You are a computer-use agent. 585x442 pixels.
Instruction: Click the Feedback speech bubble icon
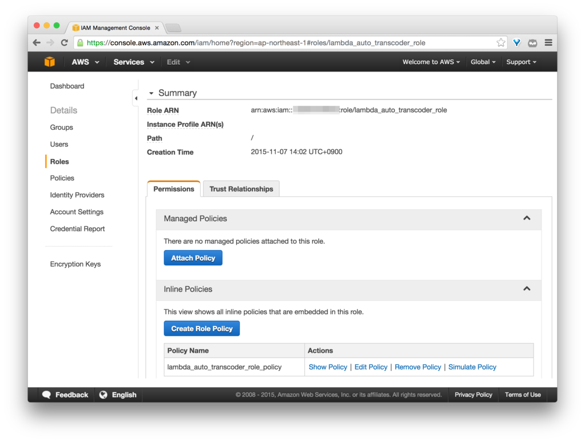(x=47, y=395)
